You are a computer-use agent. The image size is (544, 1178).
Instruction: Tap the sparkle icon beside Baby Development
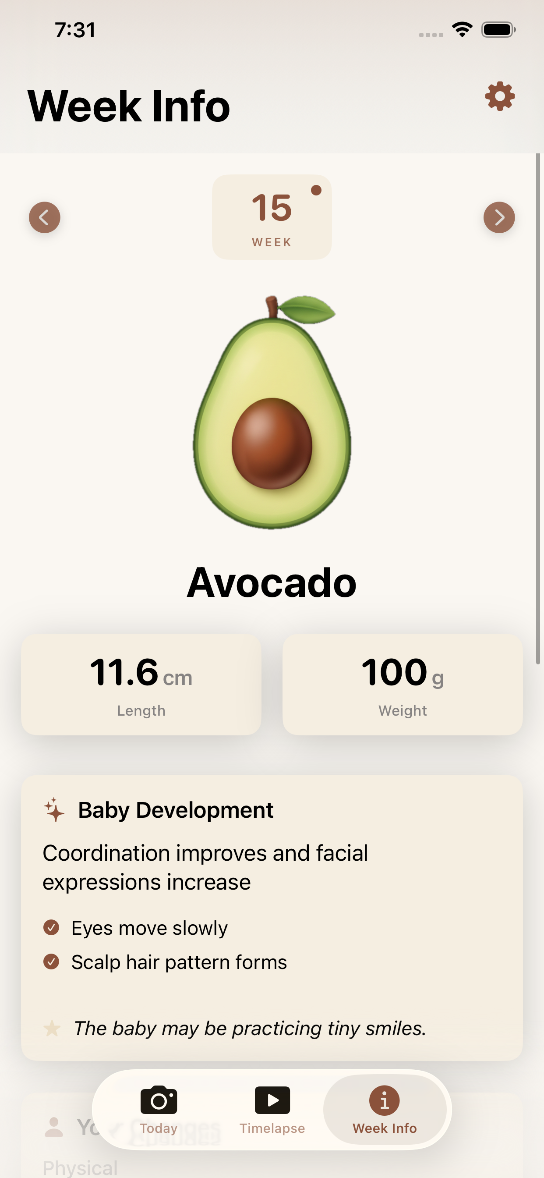coord(54,810)
